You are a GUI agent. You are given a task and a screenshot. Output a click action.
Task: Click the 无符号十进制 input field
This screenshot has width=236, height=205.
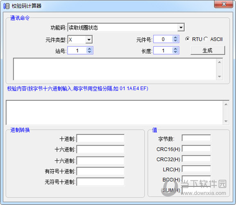click(100, 182)
